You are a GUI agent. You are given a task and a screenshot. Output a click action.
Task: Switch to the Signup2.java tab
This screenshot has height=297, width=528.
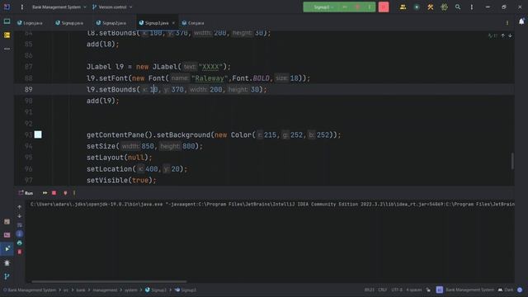111,23
